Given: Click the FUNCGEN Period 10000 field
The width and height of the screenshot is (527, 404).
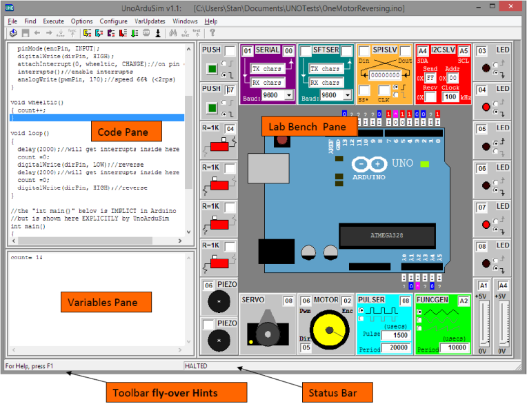Looking at the screenshot, I should 455,347.
